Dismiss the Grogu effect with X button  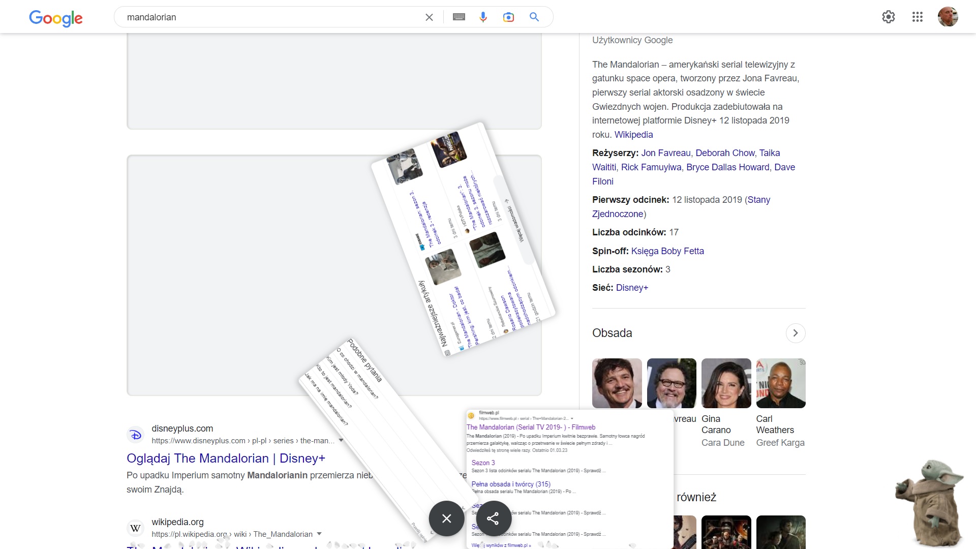point(446,518)
